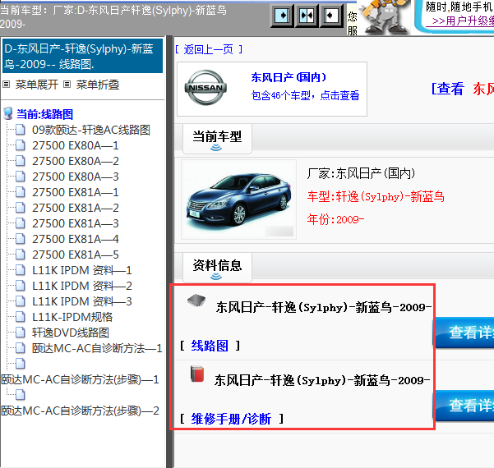Viewport: 494px width, 468px height.
Task: Open 27500 EX81A—3 diagram
Action: [76, 223]
